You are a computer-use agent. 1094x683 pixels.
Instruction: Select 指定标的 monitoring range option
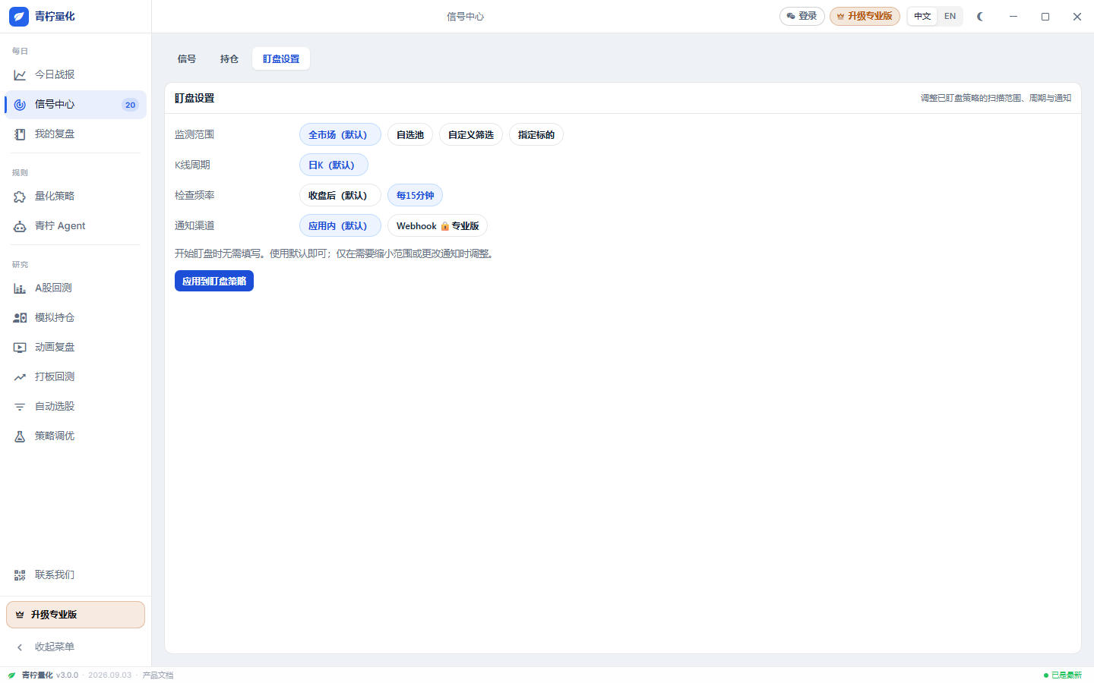tap(536, 135)
